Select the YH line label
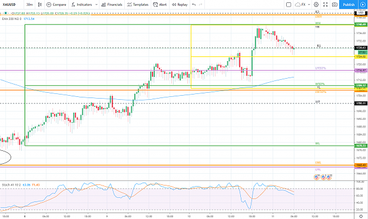368x219 pixels. tap(317, 27)
